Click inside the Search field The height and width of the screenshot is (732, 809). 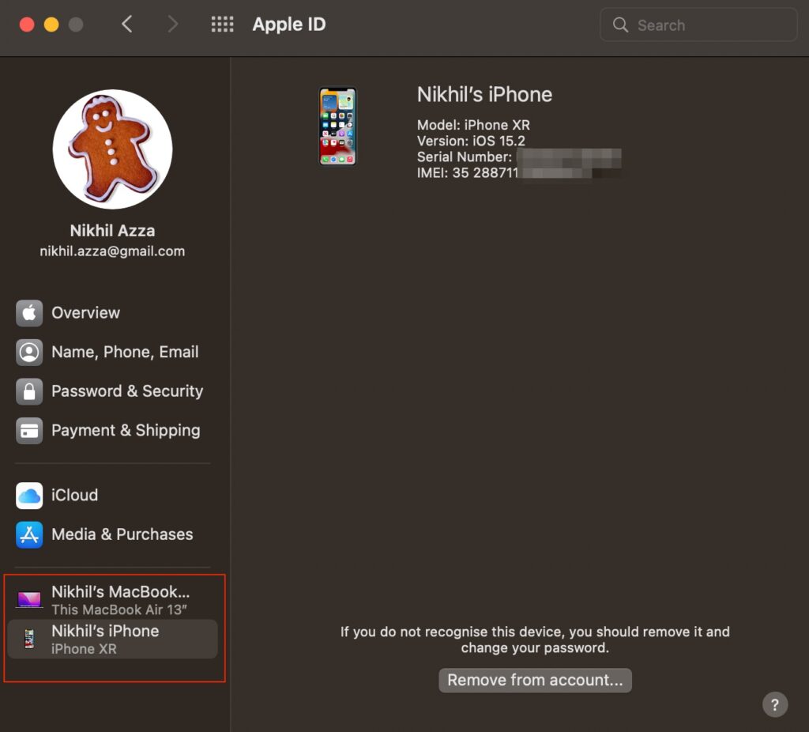698,25
